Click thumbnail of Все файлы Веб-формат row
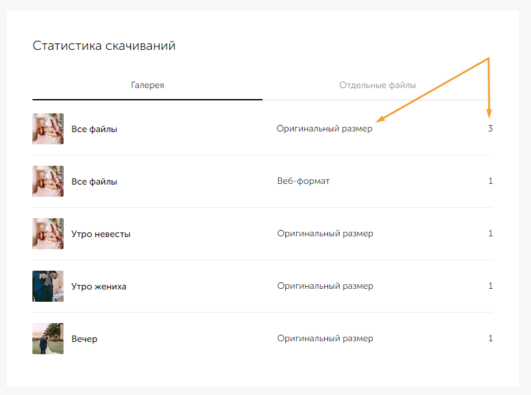The width and height of the screenshot is (531, 395). pos(48,181)
